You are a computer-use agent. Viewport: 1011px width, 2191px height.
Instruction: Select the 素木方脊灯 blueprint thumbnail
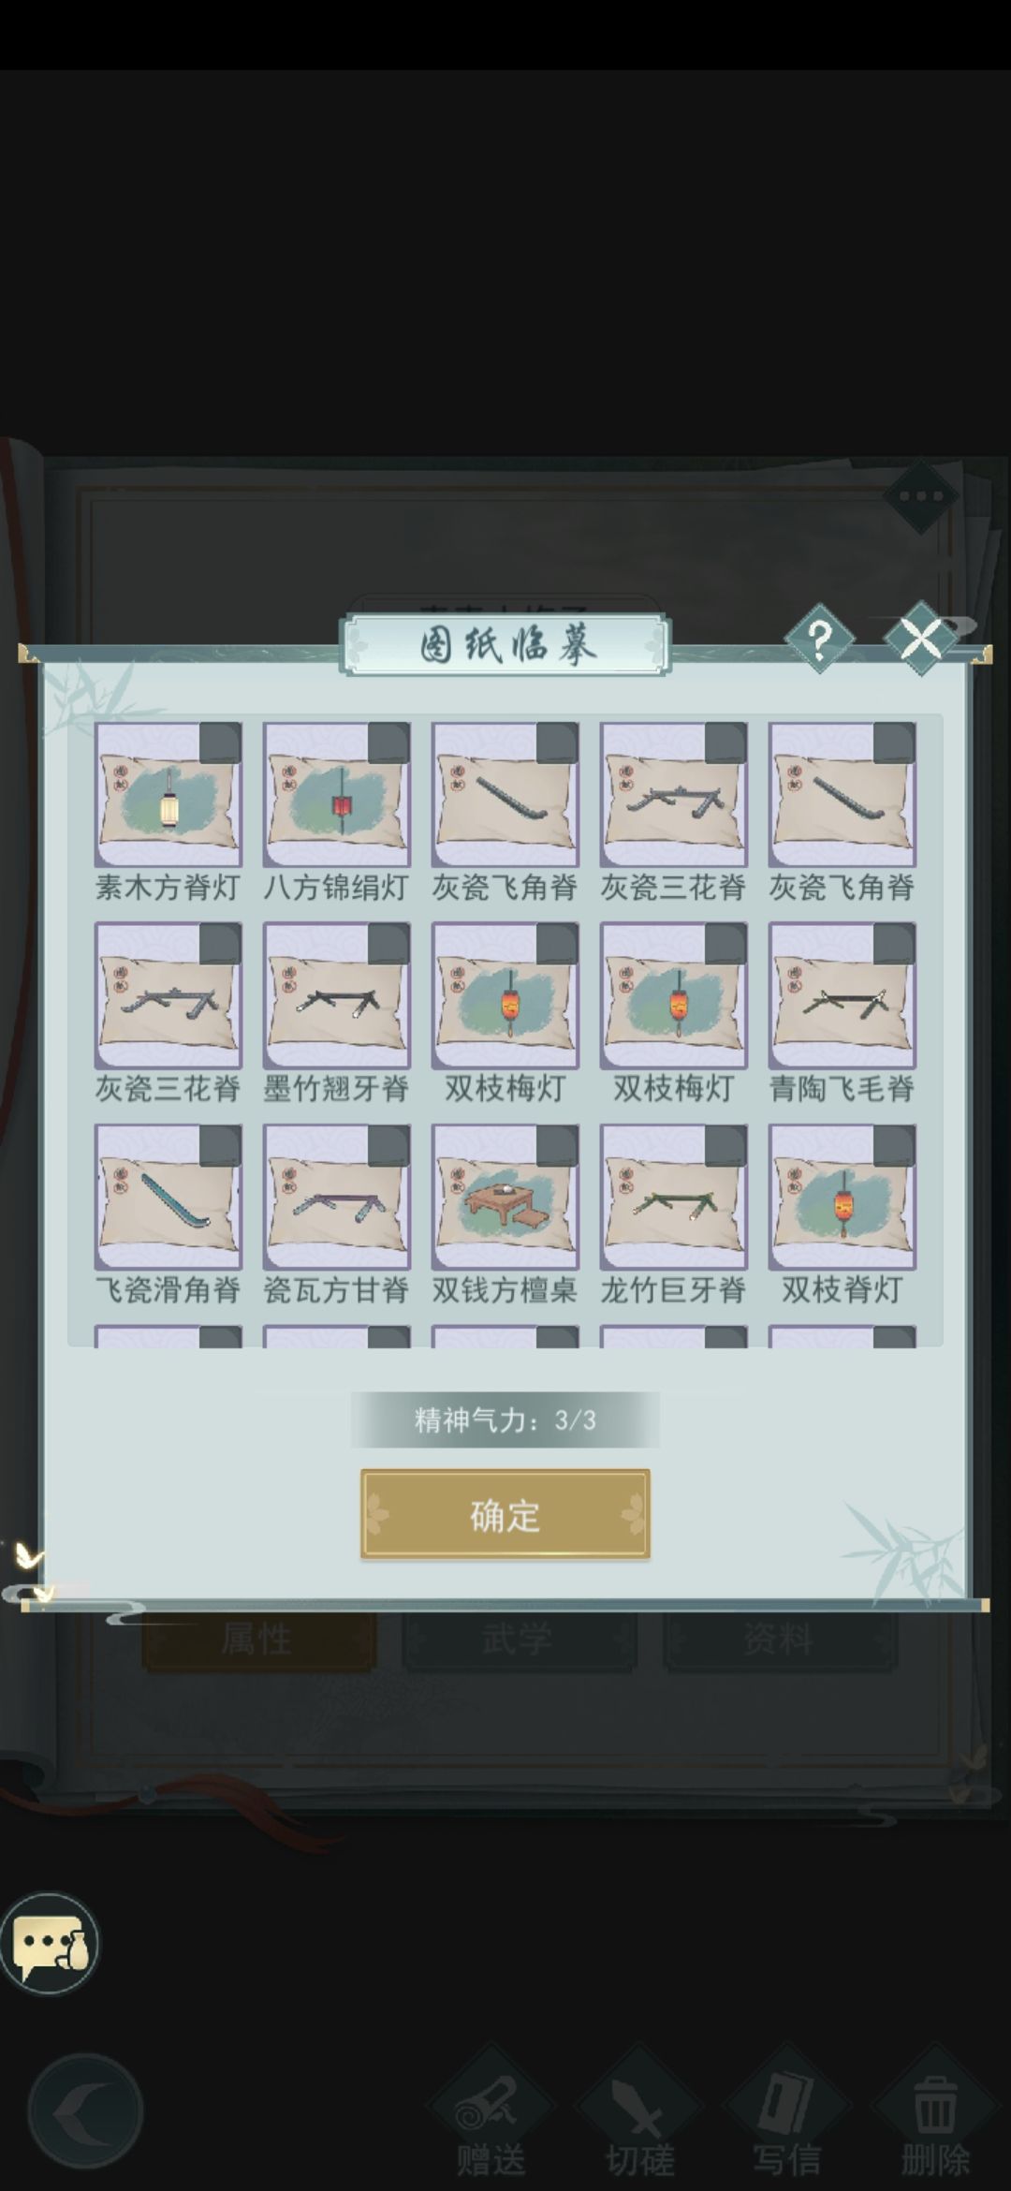click(168, 794)
